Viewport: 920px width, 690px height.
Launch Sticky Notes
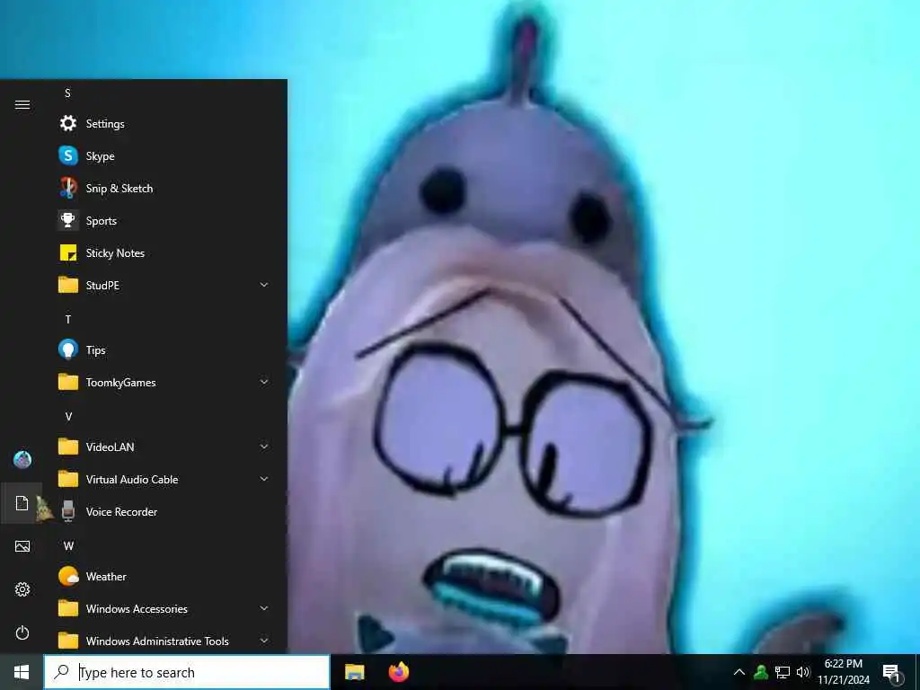[68, 252]
